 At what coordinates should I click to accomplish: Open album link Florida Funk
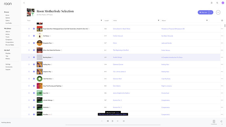[165, 93]
